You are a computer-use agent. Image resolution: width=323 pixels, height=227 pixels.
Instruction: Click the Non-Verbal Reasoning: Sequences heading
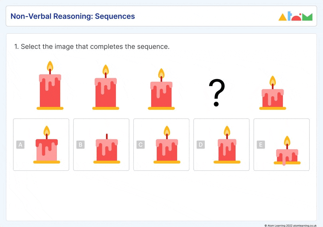(73, 16)
